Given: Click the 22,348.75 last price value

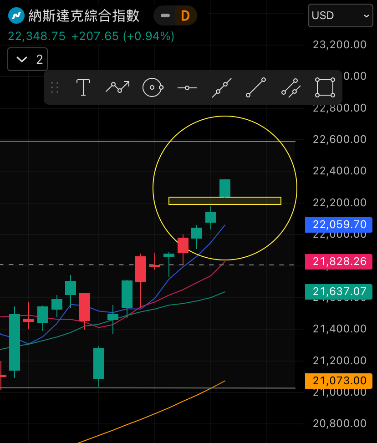Looking at the screenshot, I should tap(37, 36).
